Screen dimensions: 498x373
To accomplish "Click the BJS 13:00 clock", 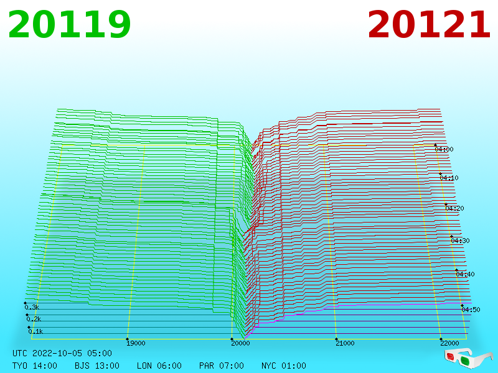I will tap(97, 366).
